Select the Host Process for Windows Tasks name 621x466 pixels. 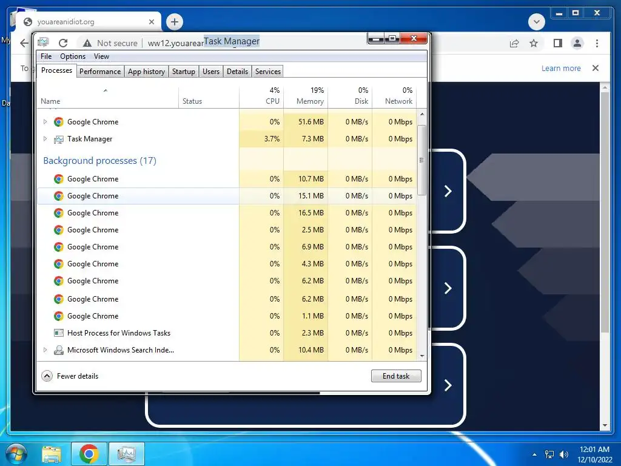(119, 333)
